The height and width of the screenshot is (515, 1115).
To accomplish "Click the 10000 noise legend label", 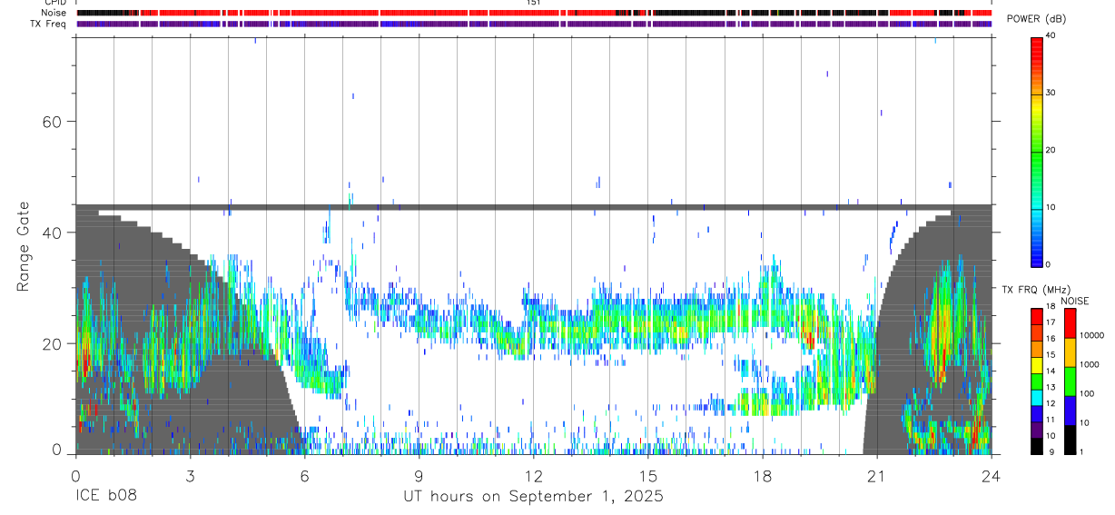I will (x=1092, y=336).
